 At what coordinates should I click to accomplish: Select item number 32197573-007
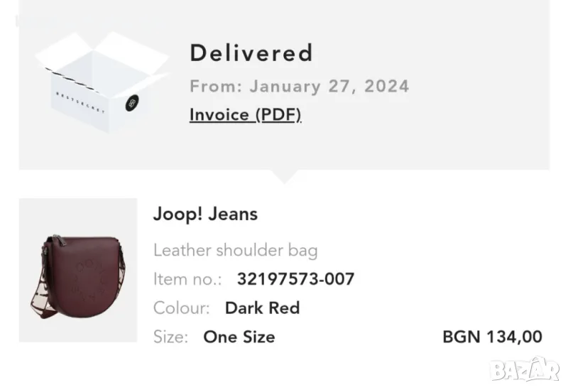coord(295,279)
